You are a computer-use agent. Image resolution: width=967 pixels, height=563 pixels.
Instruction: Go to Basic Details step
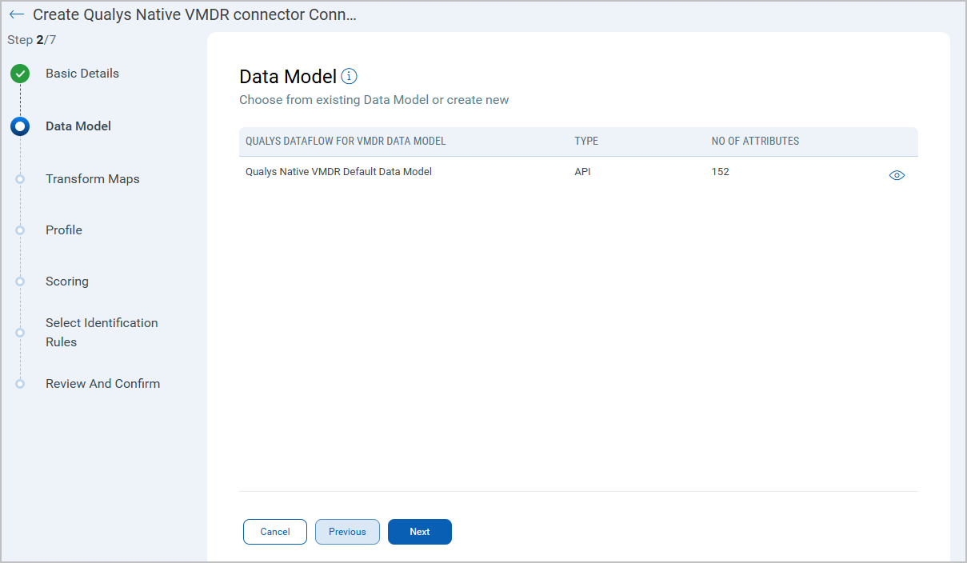(x=82, y=74)
